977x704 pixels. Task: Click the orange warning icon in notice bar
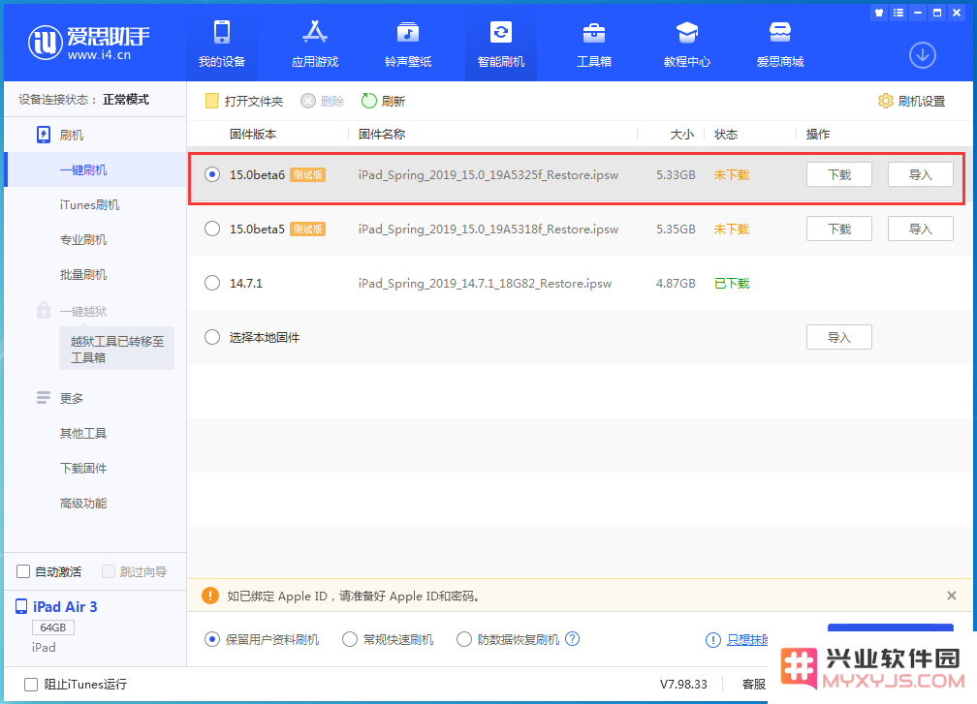(210, 596)
